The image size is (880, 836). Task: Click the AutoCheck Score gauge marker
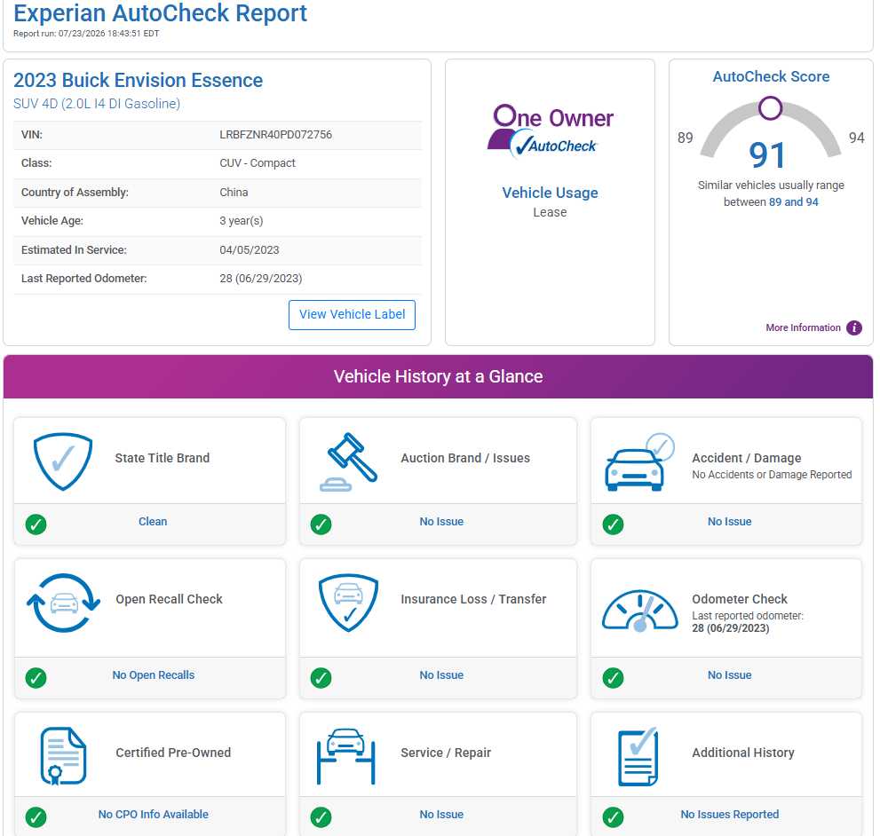[771, 107]
